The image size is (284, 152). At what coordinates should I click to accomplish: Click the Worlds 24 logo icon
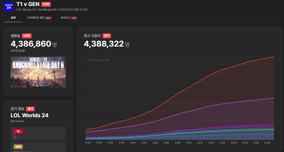point(9,7)
